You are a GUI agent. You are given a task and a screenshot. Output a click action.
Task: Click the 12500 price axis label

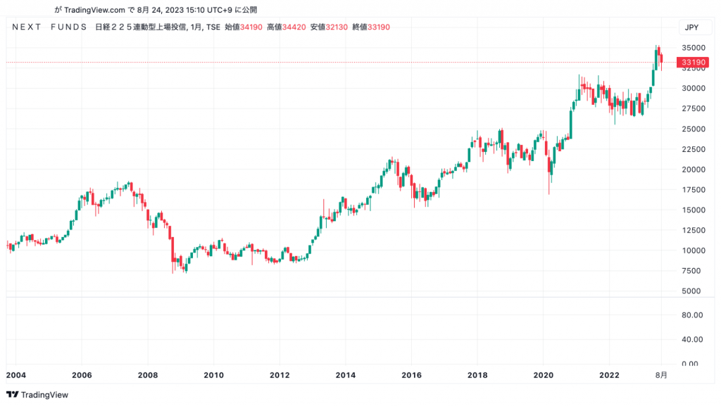(694, 231)
